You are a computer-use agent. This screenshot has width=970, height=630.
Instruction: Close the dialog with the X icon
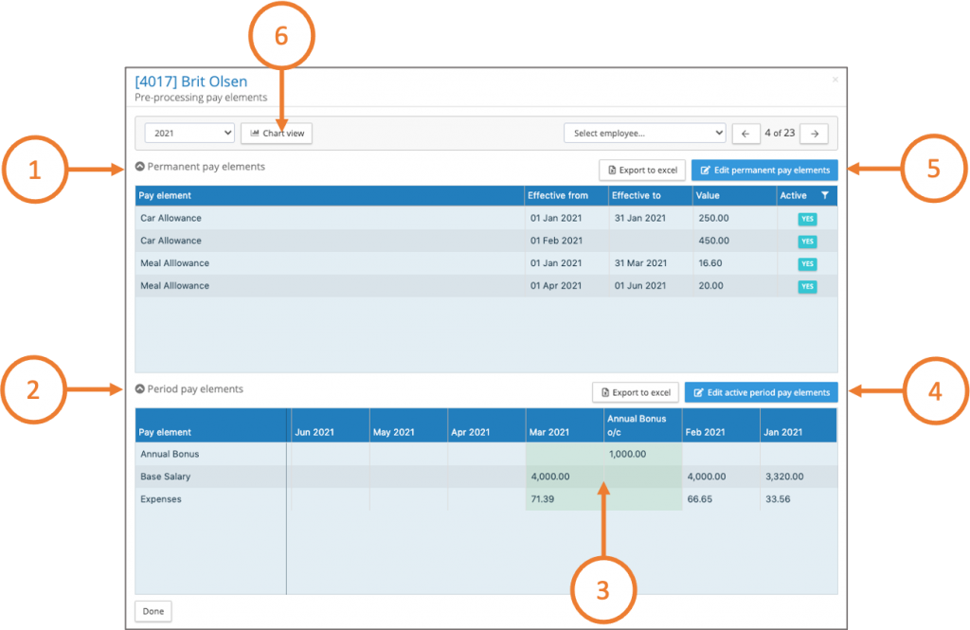835,81
